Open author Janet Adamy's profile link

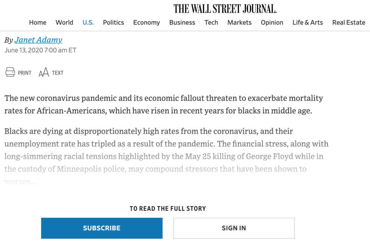38,40
